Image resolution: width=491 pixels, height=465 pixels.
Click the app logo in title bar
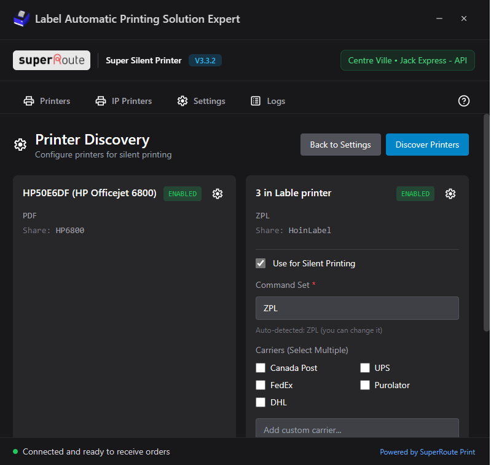coord(22,19)
